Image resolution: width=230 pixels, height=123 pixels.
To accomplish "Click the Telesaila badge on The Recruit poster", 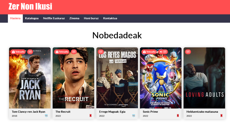I will point(62,52).
